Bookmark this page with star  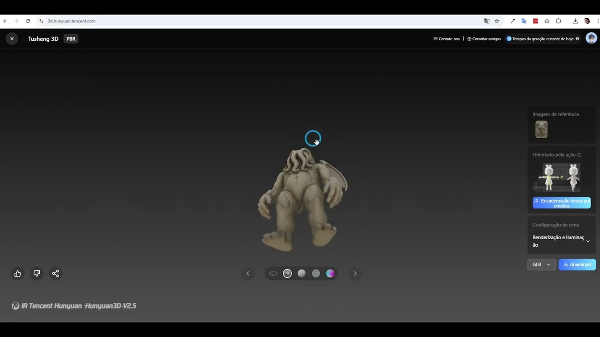(x=497, y=21)
